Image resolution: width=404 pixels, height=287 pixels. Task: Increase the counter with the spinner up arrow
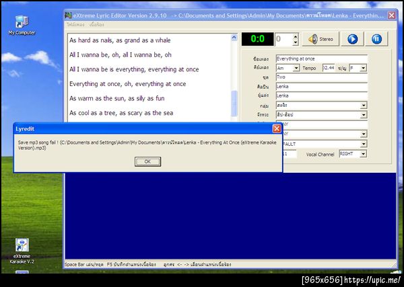click(x=296, y=36)
